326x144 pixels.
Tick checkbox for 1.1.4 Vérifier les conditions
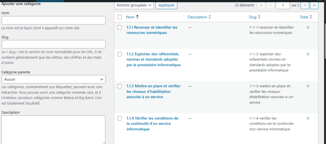(x=119, y=119)
